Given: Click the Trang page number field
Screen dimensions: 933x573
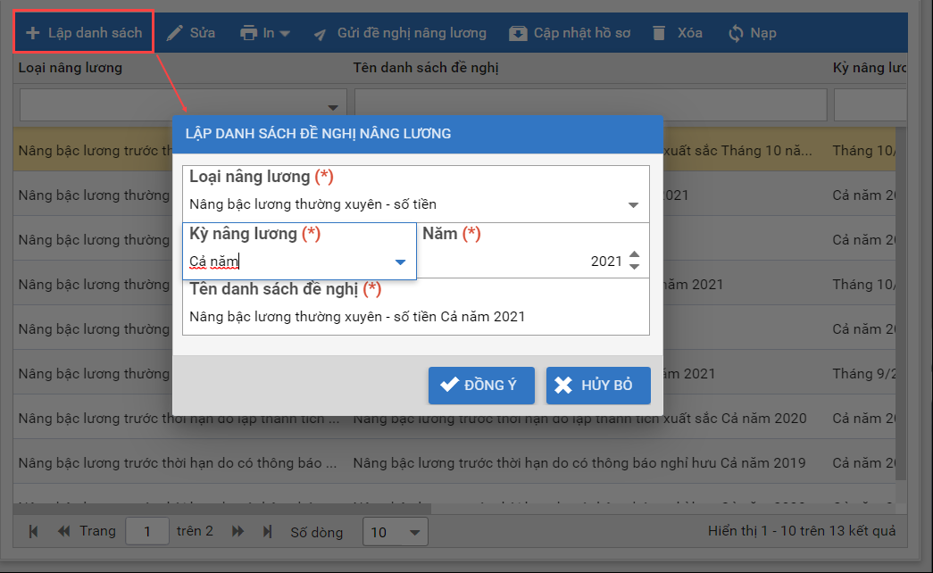Looking at the screenshot, I should click(146, 532).
